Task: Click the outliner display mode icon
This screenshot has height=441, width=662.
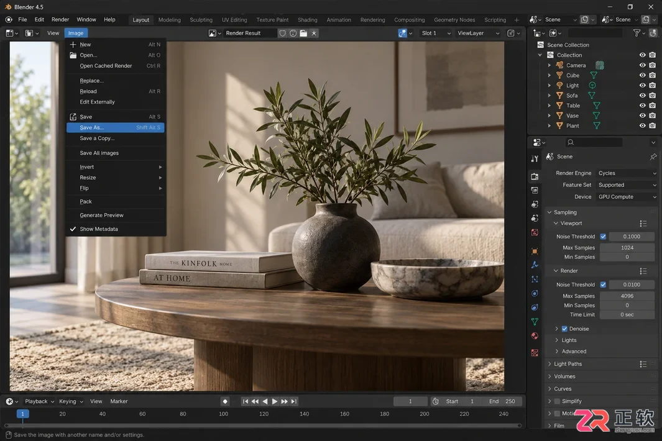Action: [554, 33]
